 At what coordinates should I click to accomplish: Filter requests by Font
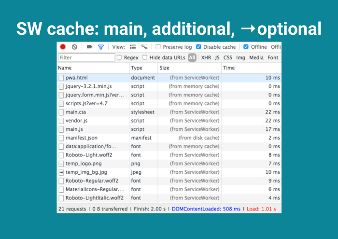[273, 57]
